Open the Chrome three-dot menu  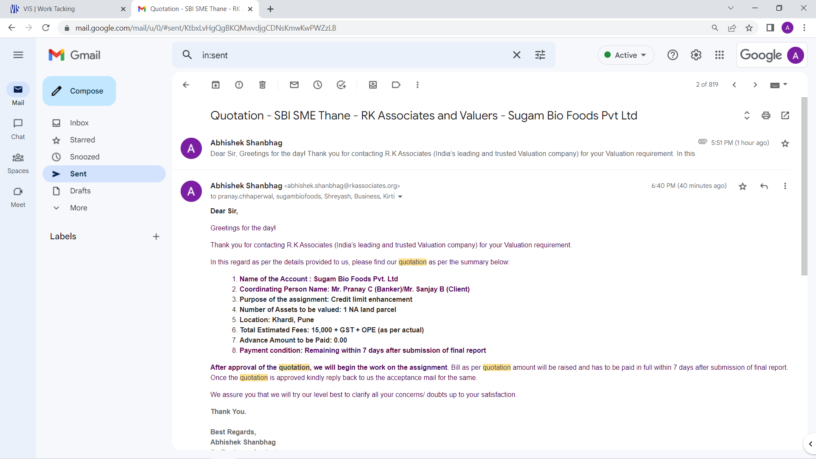(804, 28)
